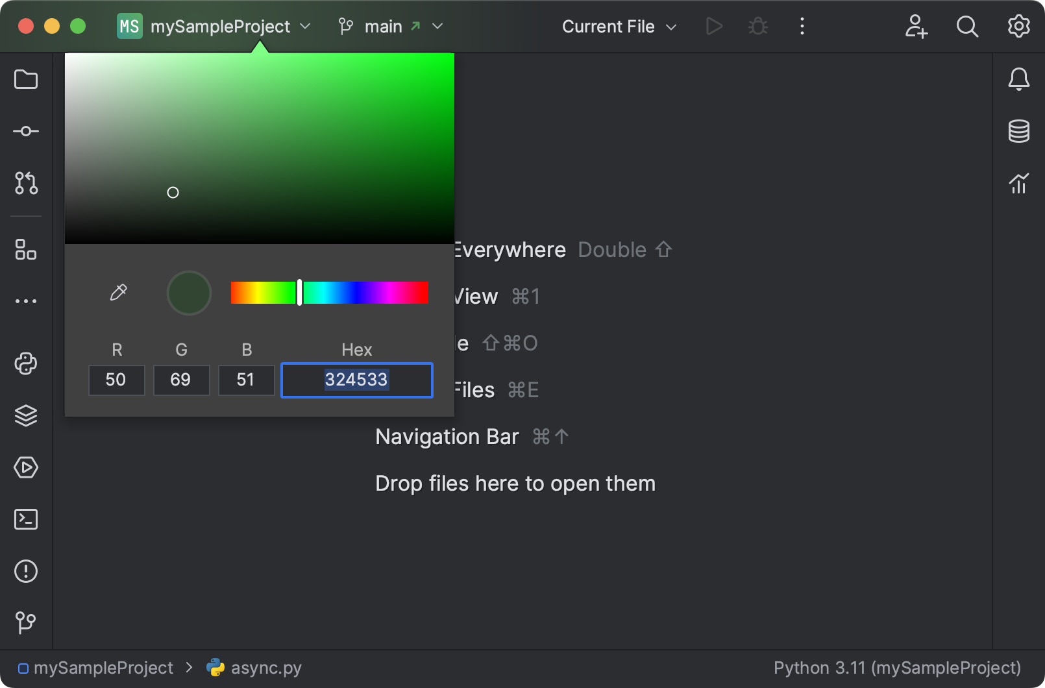
Task: Start a debug session with the bug icon
Action: pos(757,26)
